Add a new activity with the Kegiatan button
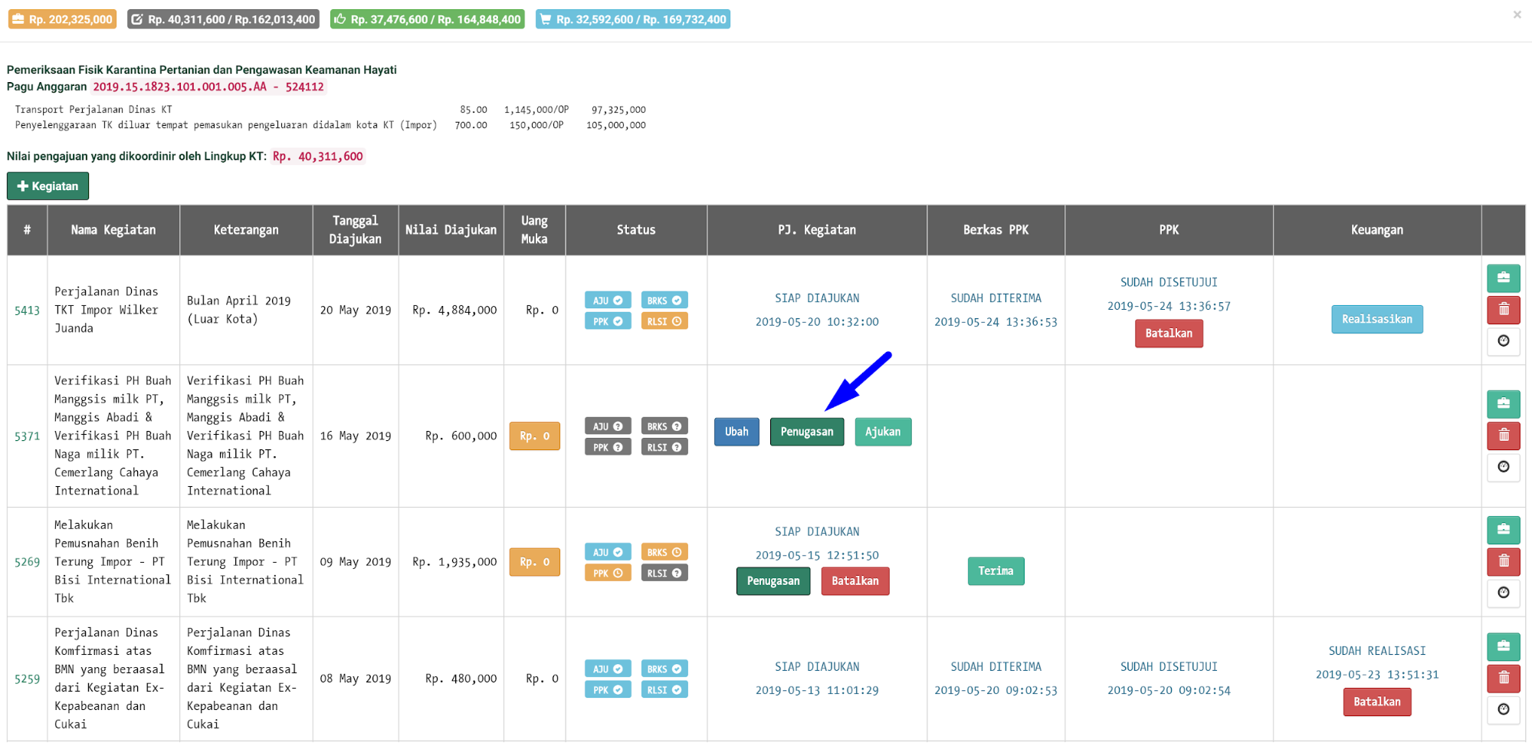The height and width of the screenshot is (743, 1532). point(48,186)
